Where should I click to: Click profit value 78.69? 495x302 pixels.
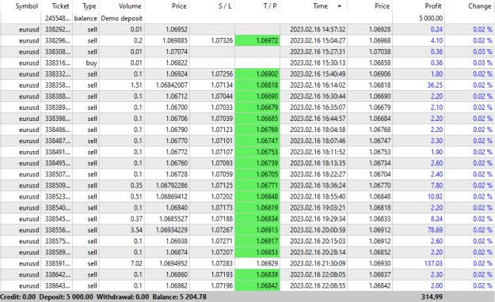point(435,230)
